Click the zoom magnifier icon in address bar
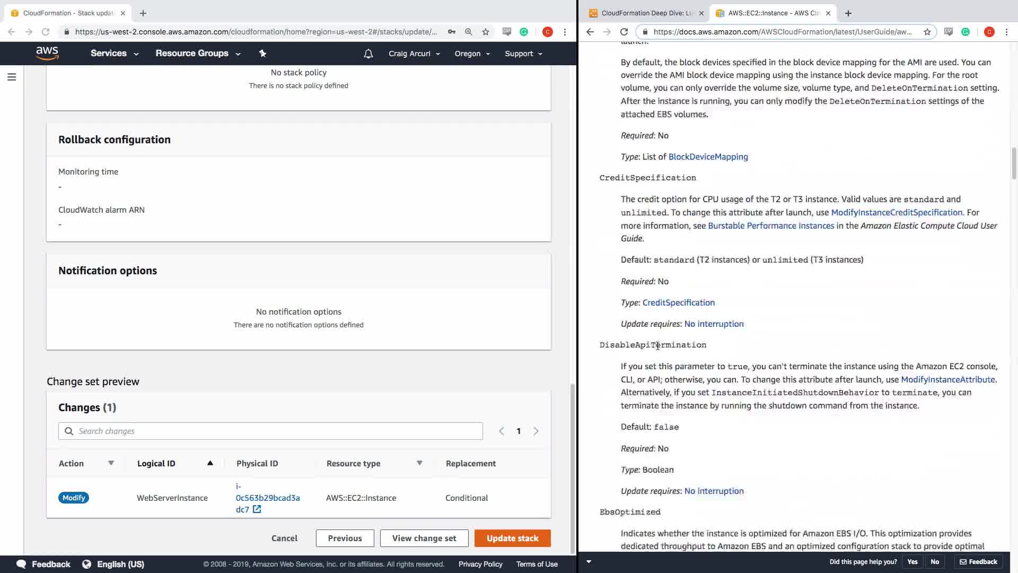 point(469,32)
